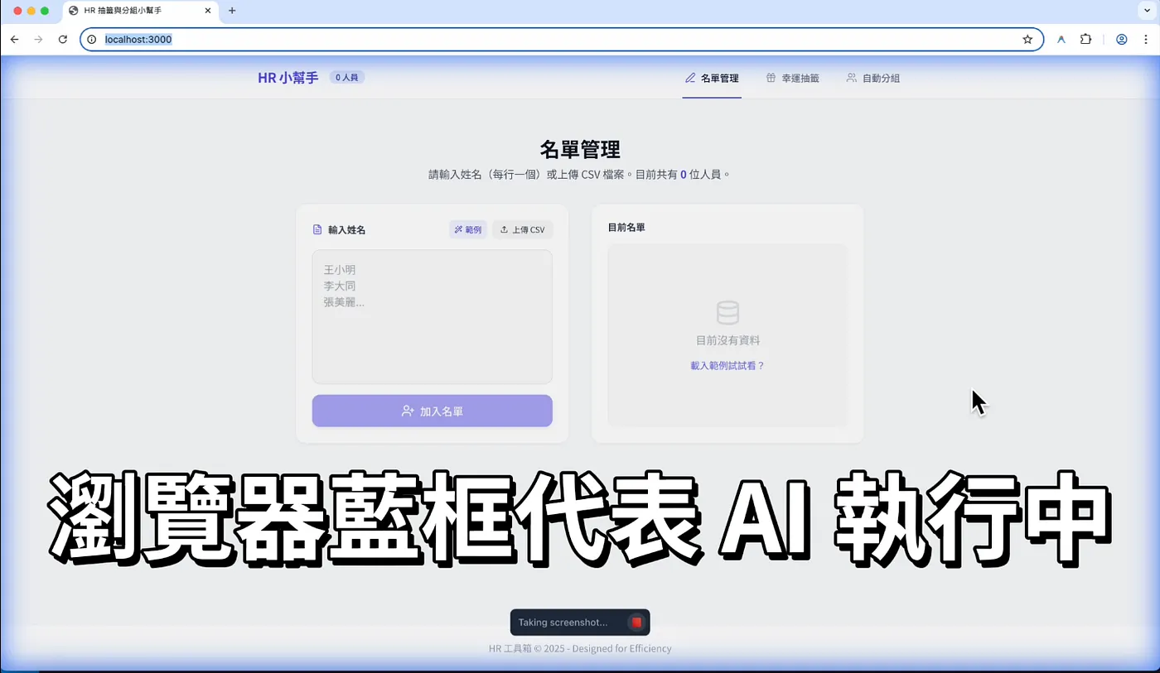The image size is (1160, 673).
Task: Switch to the 自動分組 tab
Action: (872, 78)
